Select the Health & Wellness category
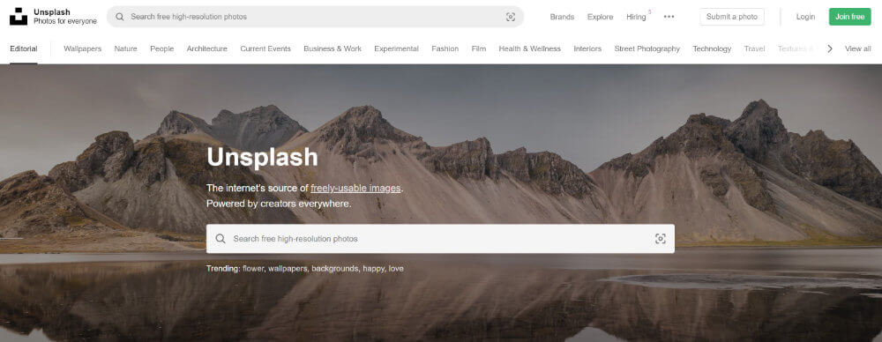The image size is (882, 342). click(x=530, y=49)
